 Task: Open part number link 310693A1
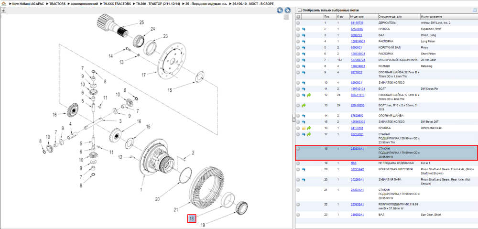(357, 215)
